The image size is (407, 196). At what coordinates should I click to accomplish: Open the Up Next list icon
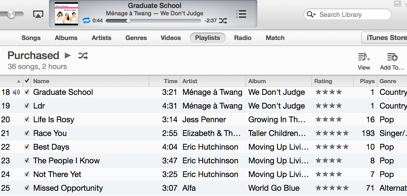coord(241,14)
